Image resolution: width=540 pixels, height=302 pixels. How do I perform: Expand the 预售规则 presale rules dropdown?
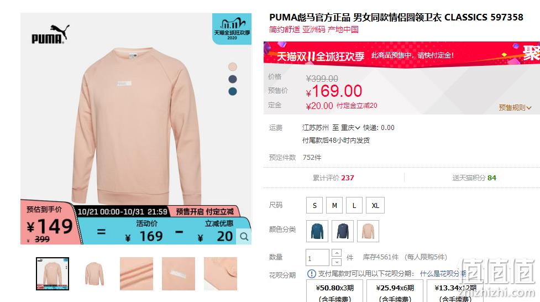click(515, 107)
